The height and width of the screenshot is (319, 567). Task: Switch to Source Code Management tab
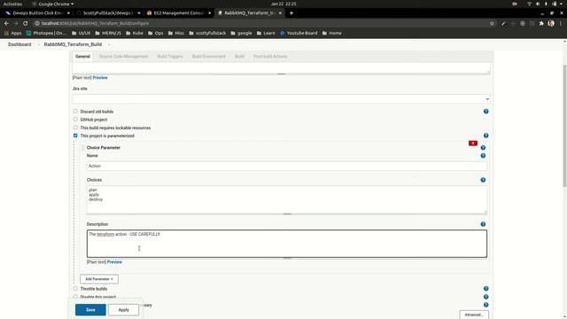pos(124,57)
